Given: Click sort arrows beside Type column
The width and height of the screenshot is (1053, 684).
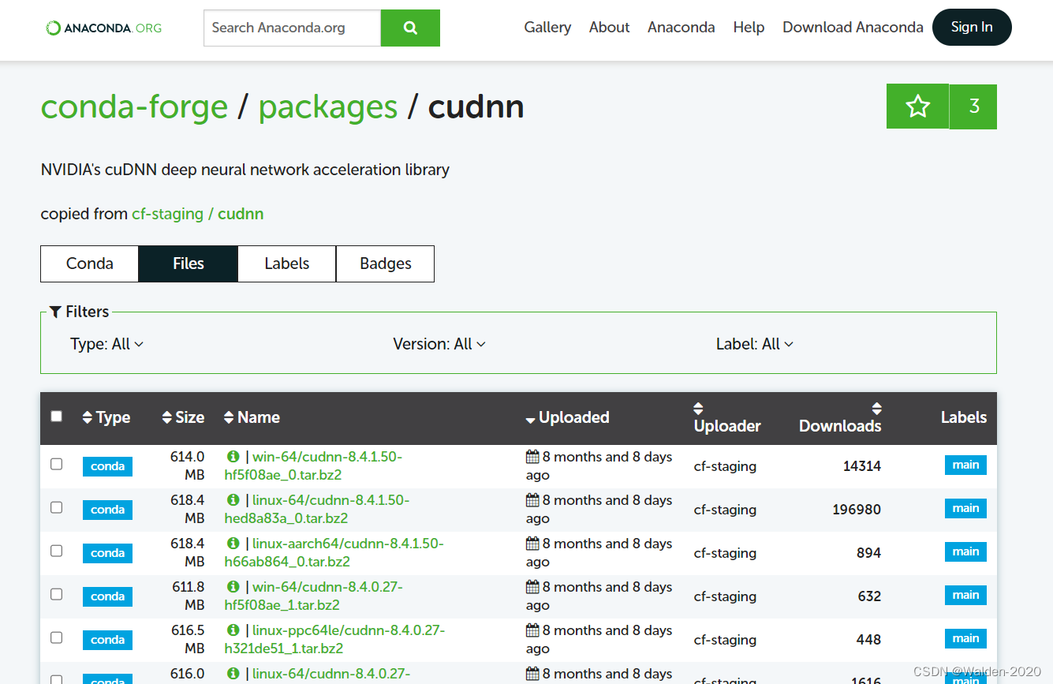Looking at the screenshot, I should (87, 417).
